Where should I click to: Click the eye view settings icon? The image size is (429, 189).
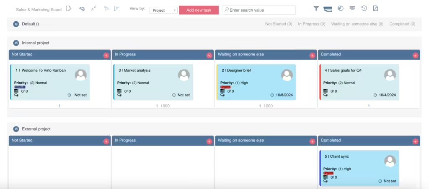click(x=82, y=9)
